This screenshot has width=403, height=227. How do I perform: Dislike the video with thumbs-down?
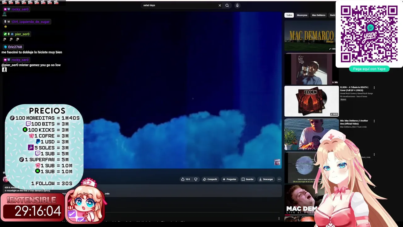[x=196, y=179]
